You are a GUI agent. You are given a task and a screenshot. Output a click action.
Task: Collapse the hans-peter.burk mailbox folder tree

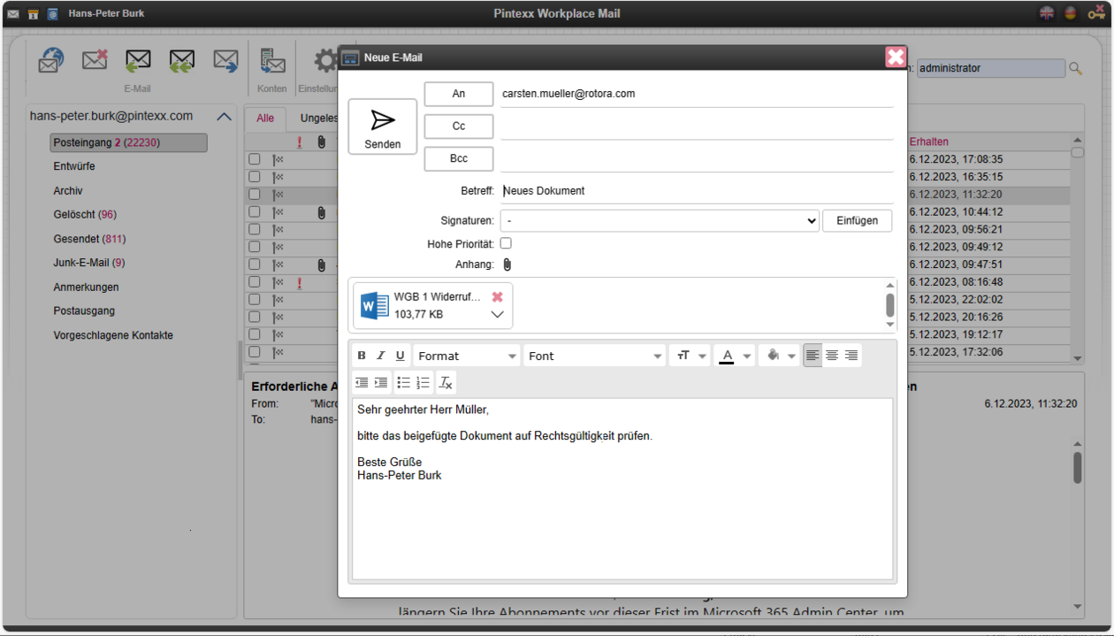pos(224,115)
